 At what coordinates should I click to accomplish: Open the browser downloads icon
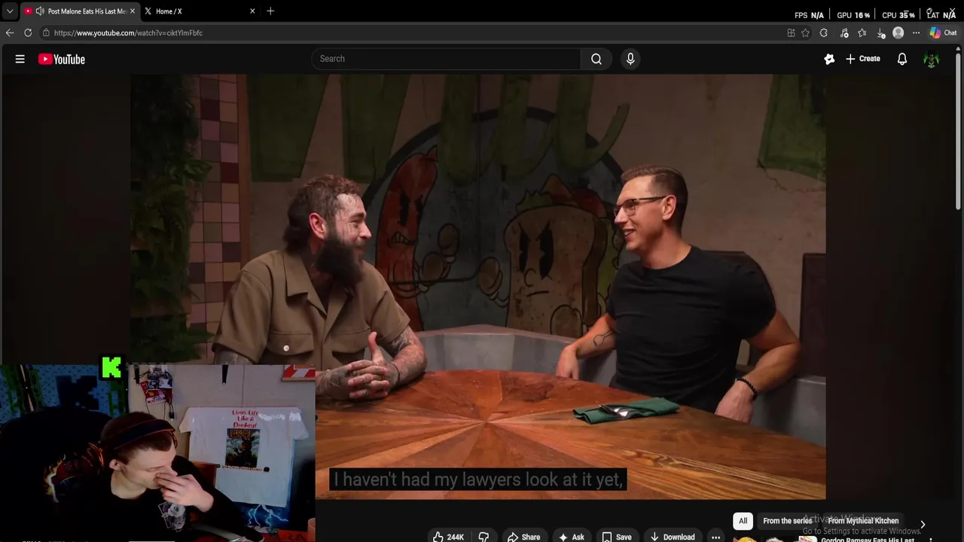click(881, 33)
